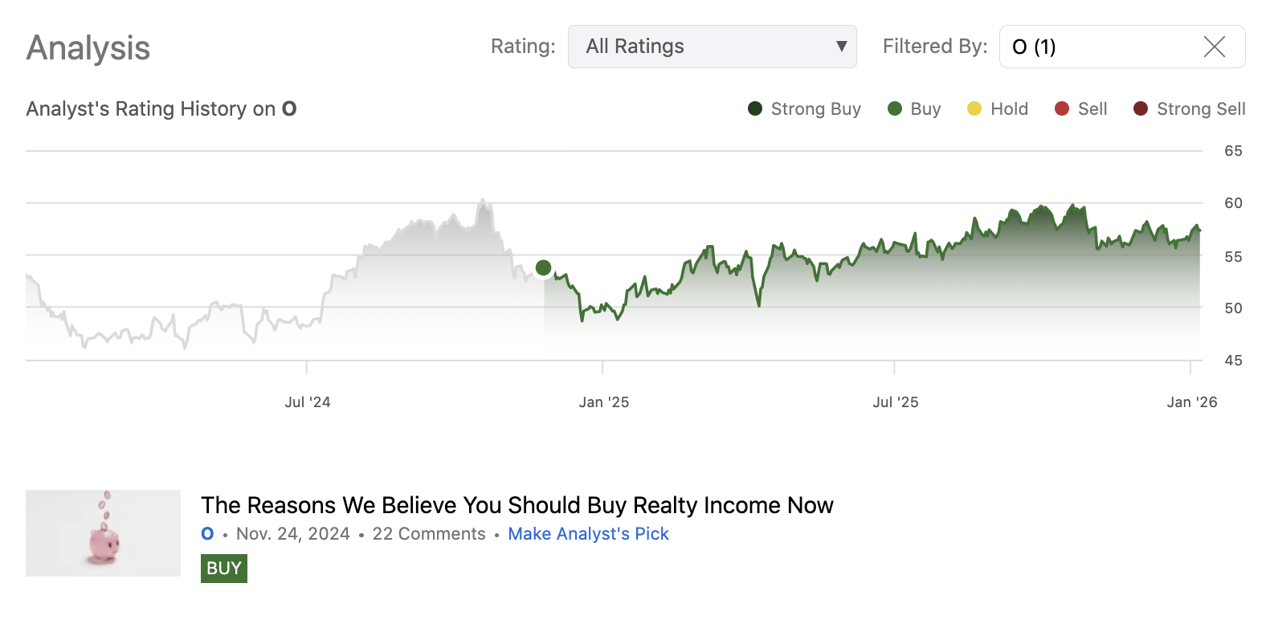Click the Jul '25 axis label
Image resolution: width=1274 pixels, height=628 pixels.
(896, 402)
